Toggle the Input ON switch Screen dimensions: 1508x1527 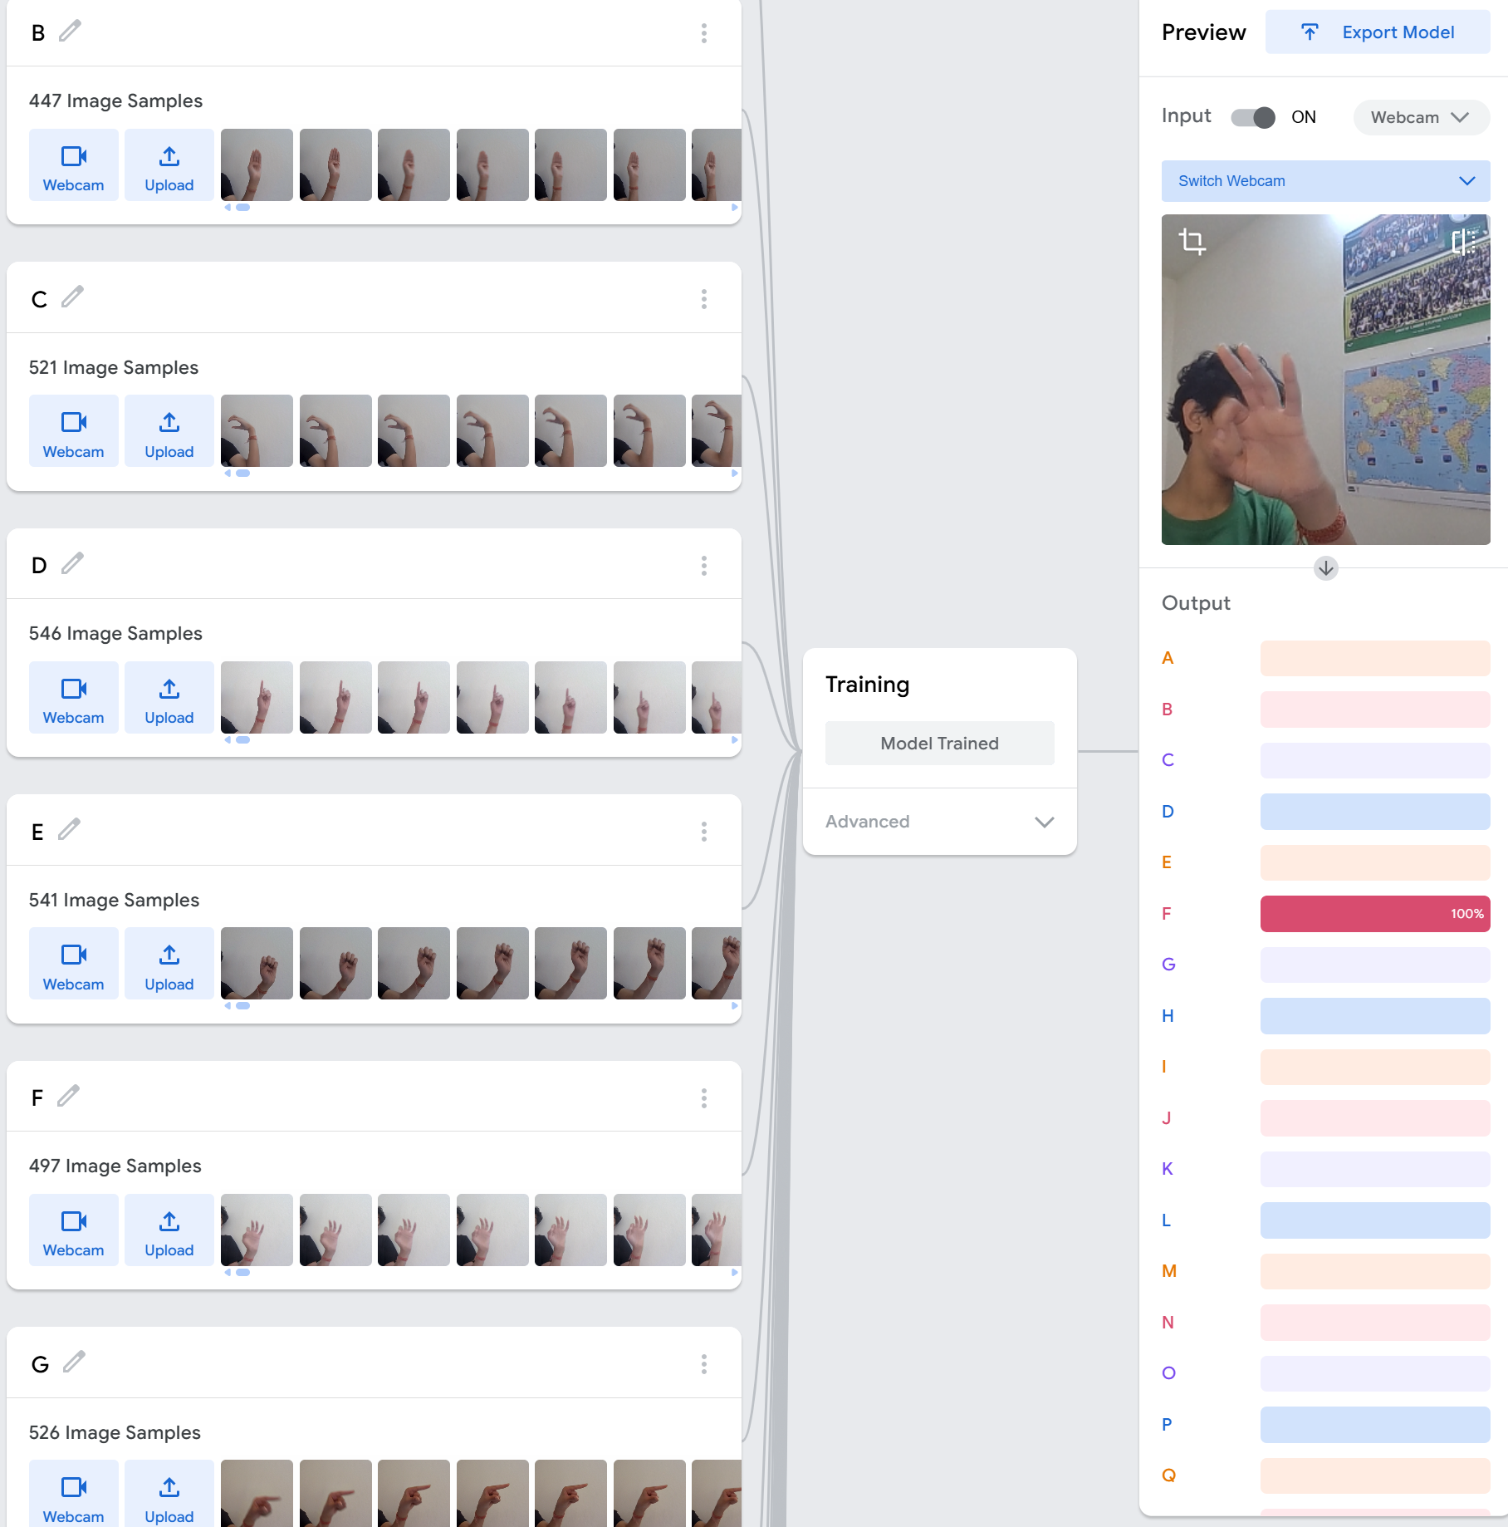click(1253, 117)
